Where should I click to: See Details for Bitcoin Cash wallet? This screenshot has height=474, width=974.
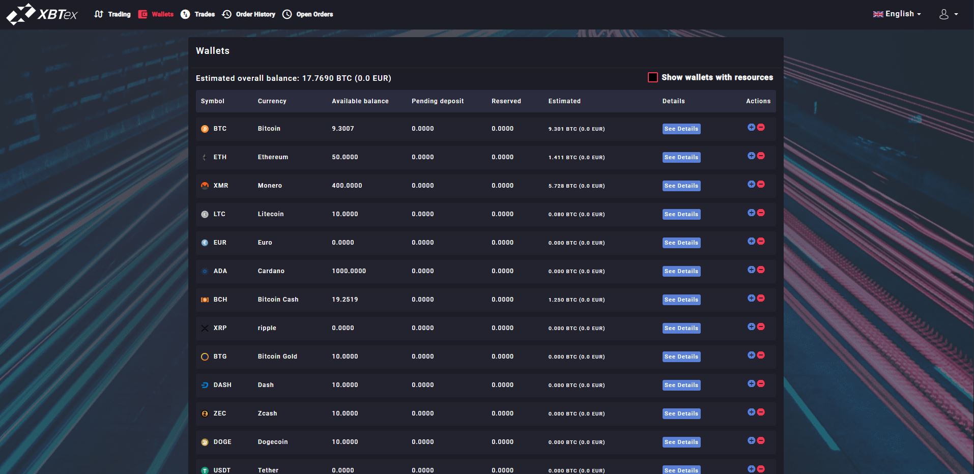(681, 300)
